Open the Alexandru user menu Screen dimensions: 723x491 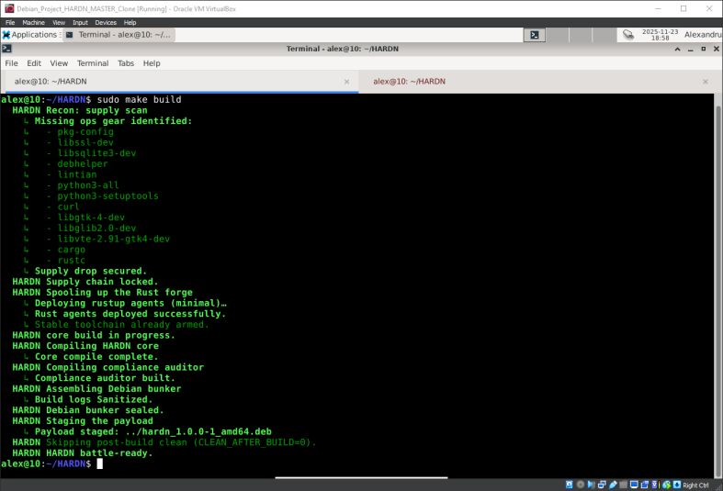(x=703, y=35)
